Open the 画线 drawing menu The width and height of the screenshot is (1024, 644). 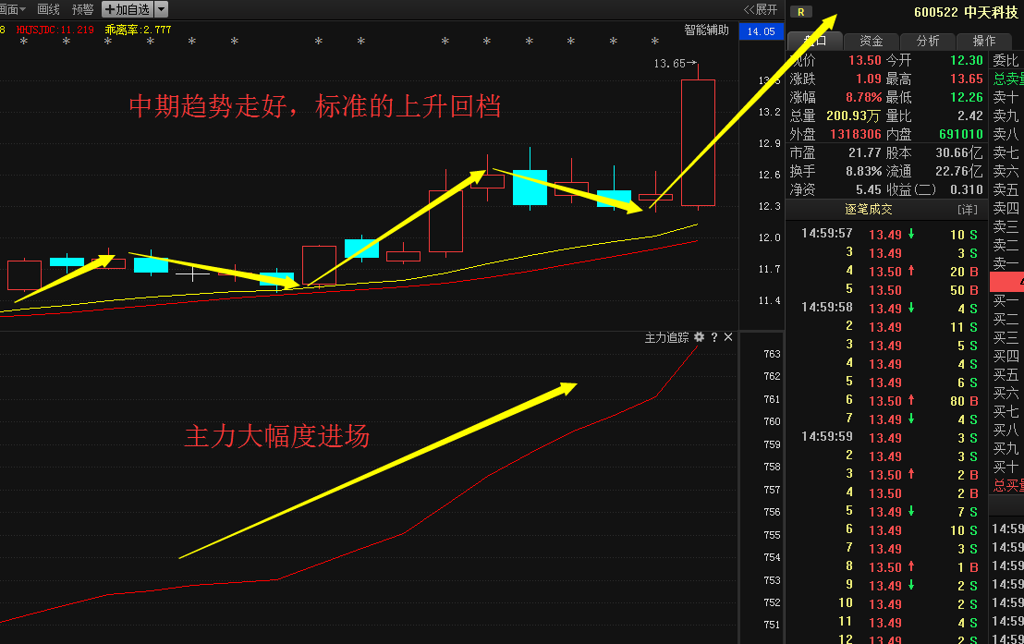48,9
